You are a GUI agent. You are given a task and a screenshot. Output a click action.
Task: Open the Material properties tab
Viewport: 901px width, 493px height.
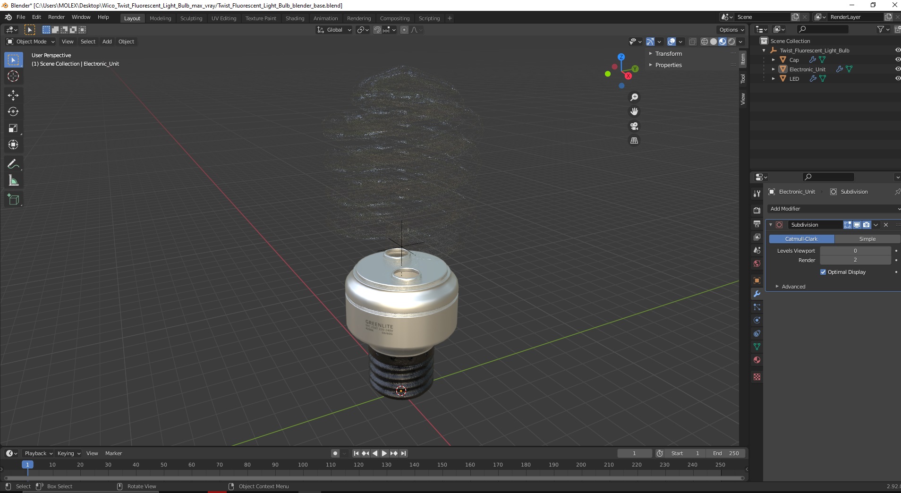[757, 360]
